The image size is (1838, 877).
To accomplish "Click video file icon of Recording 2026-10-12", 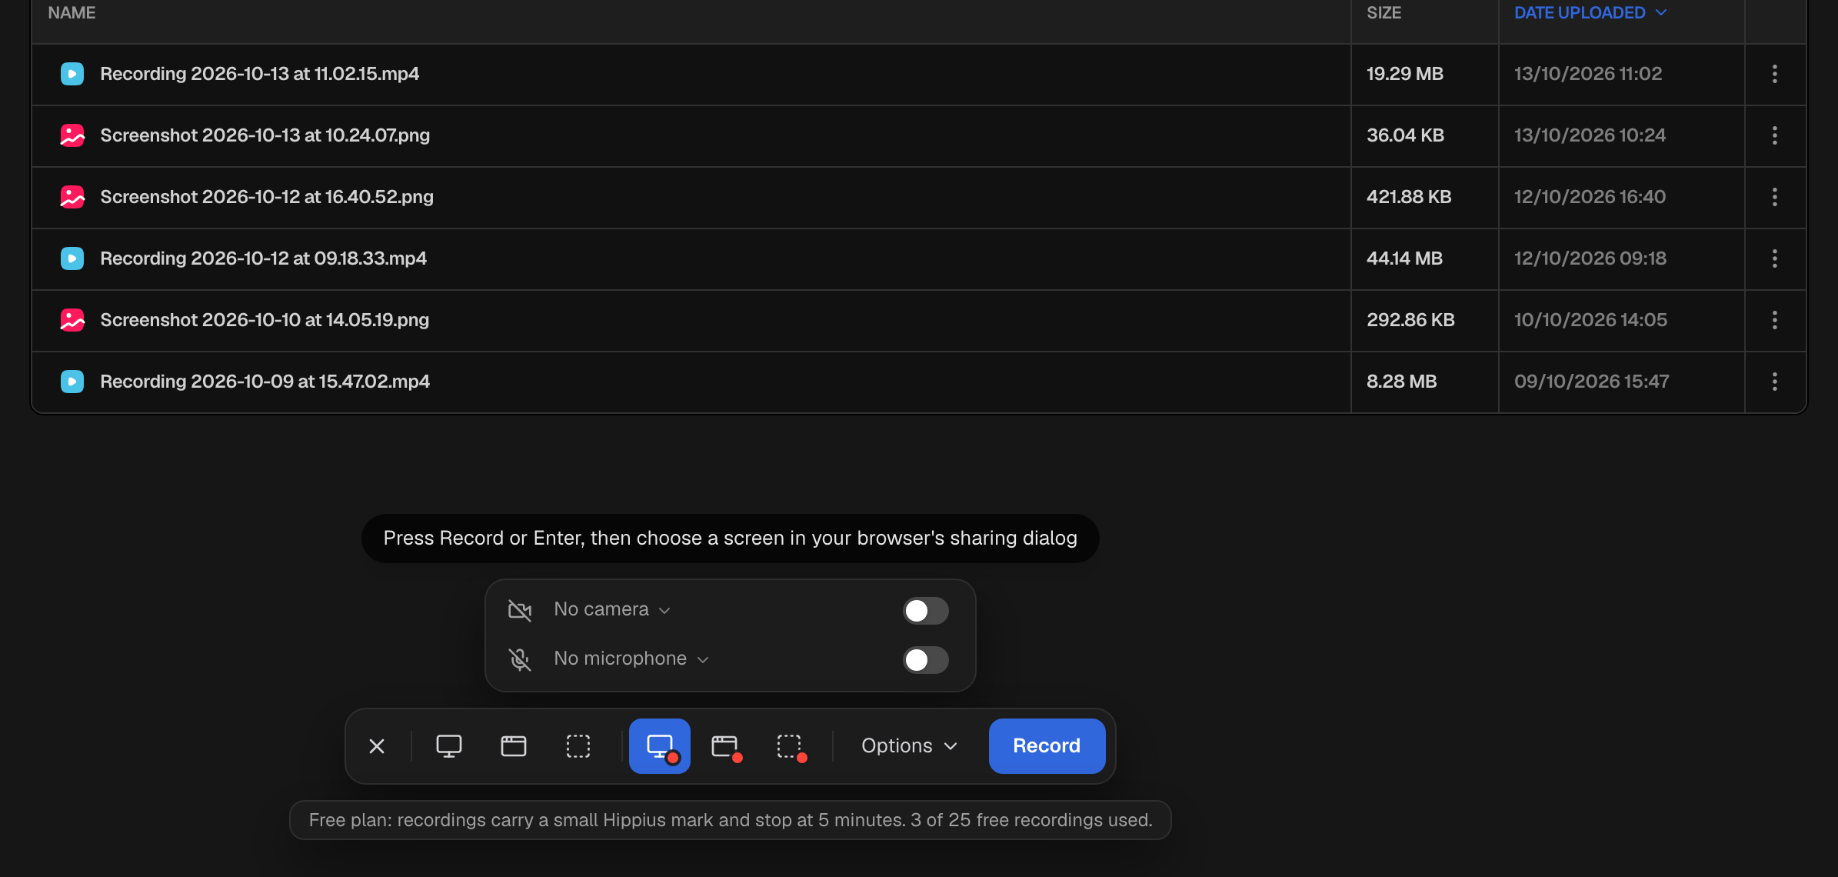I will (x=72, y=258).
